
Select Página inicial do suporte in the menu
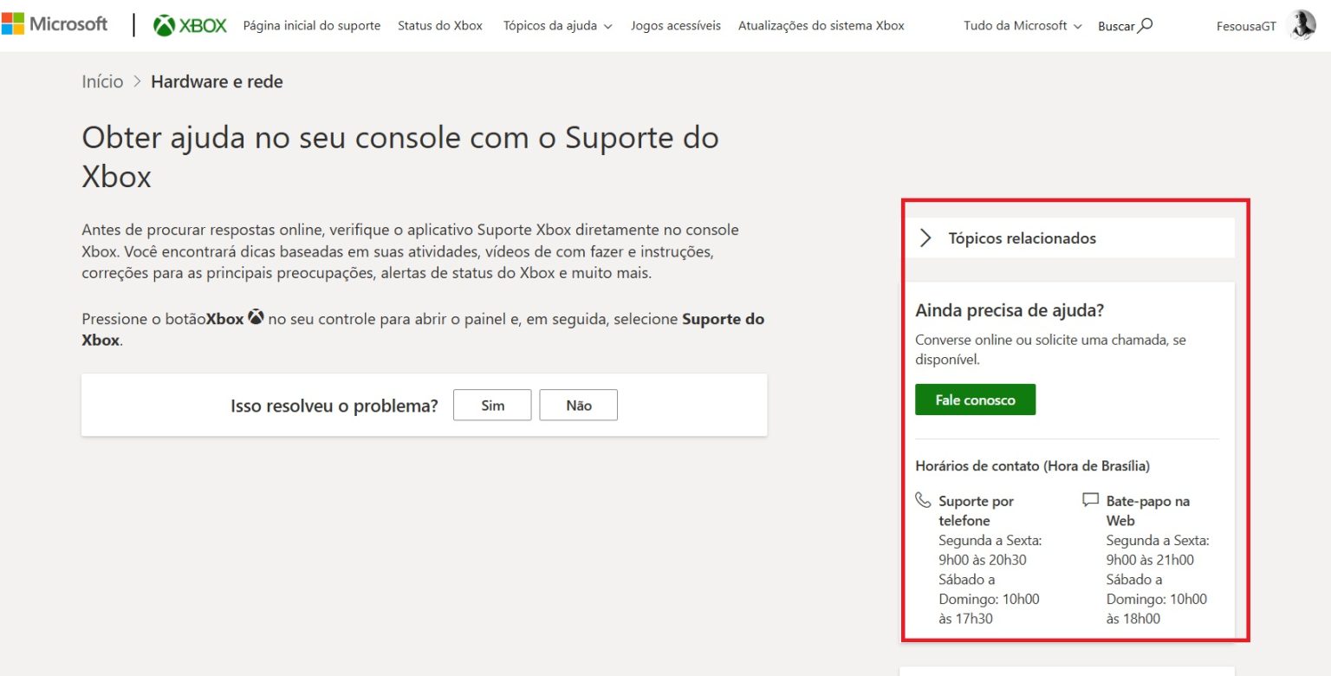[x=313, y=25]
